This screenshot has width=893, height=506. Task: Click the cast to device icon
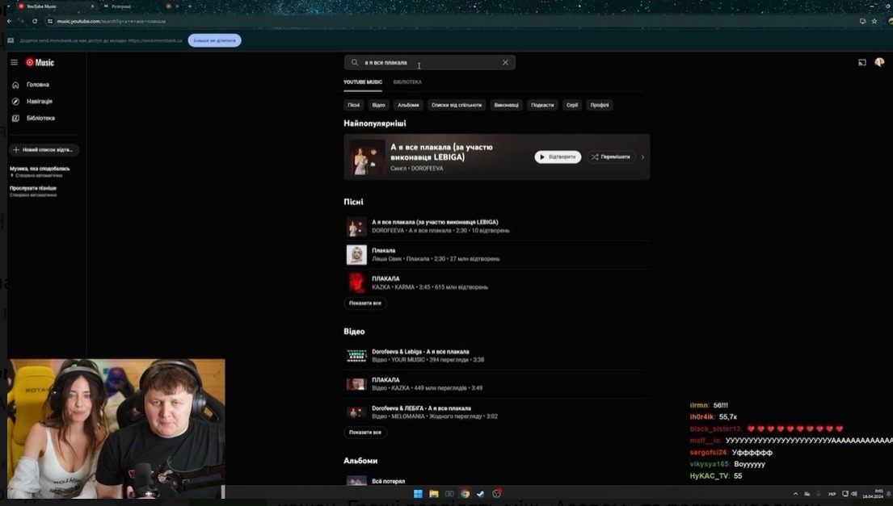pos(861,62)
